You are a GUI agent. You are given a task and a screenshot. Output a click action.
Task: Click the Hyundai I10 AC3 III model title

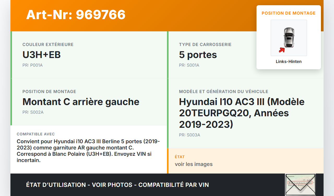242,113
